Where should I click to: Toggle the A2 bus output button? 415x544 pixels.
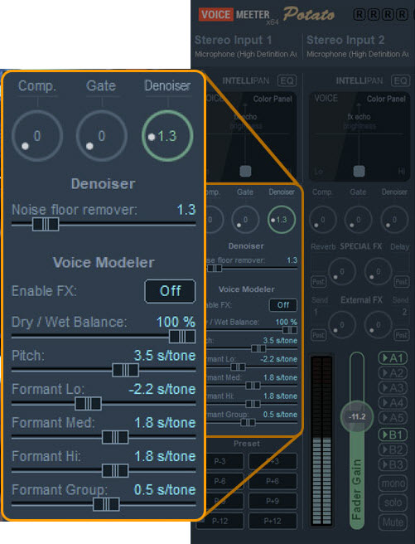pyautogui.click(x=393, y=373)
